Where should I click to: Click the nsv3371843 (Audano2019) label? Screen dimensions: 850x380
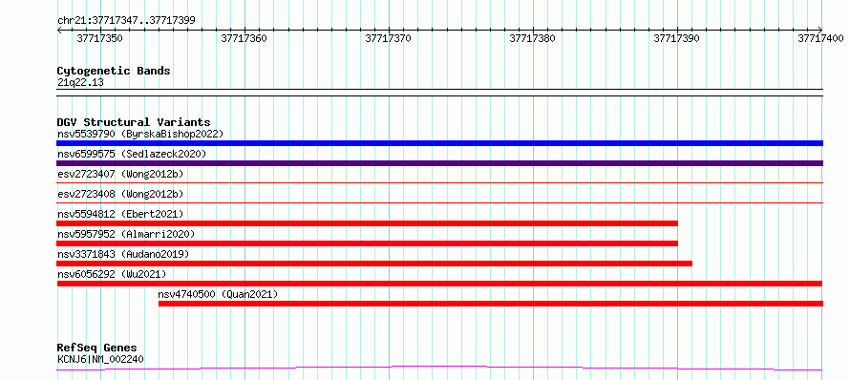coord(123,254)
